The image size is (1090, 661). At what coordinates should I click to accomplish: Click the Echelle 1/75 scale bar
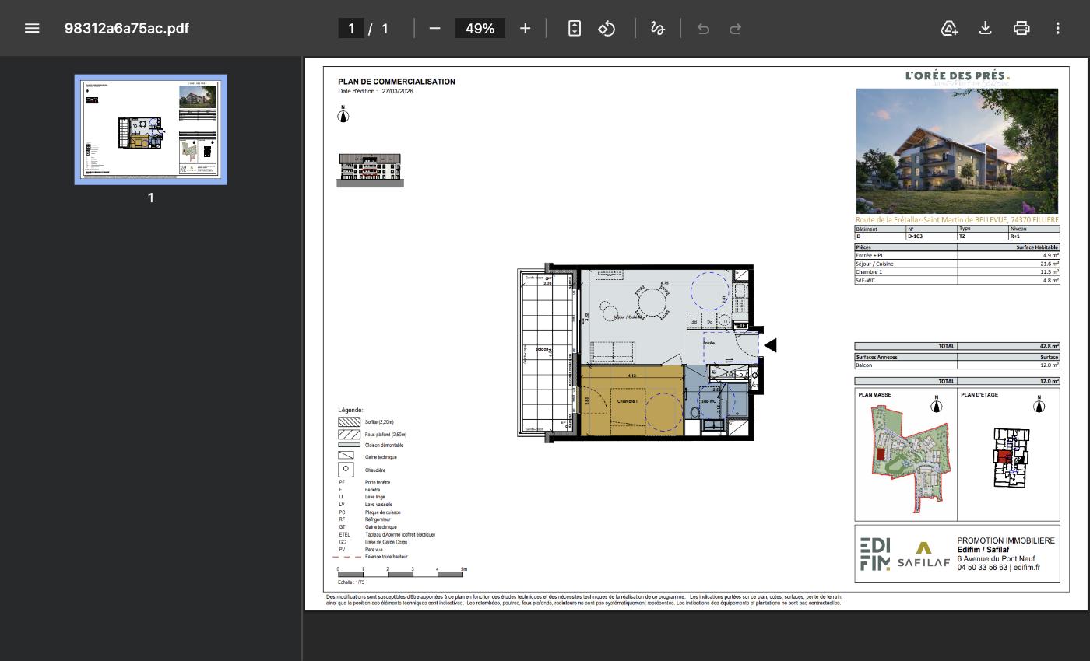pyautogui.click(x=401, y=573)
